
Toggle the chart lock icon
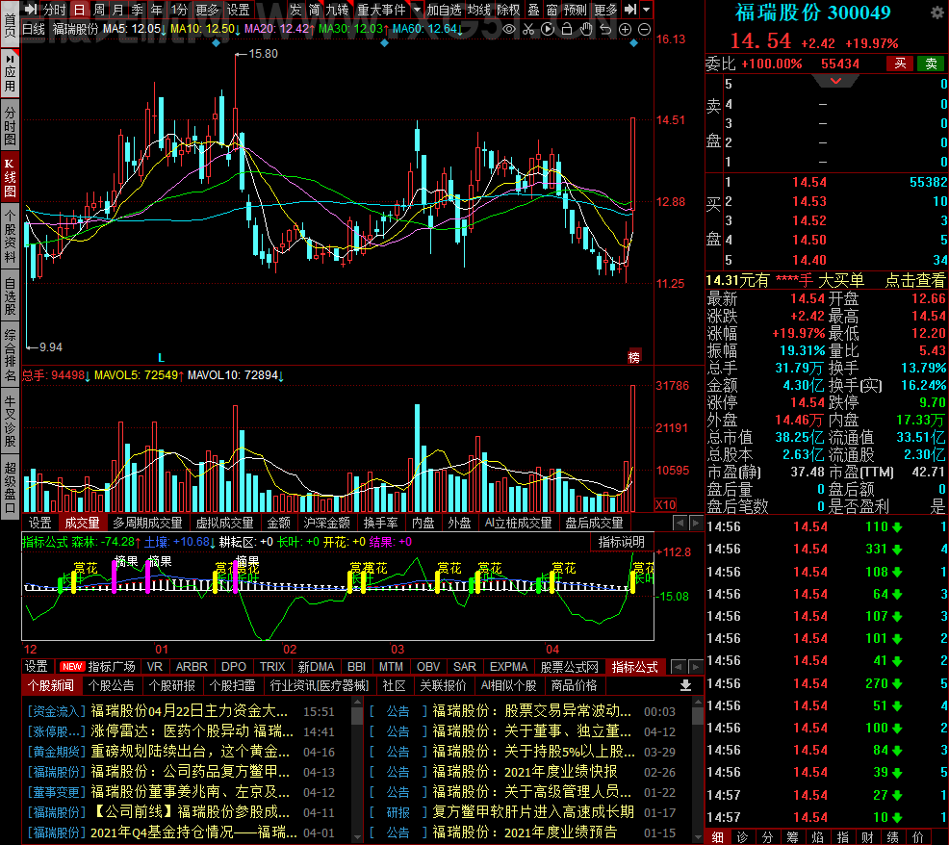[567, 29]
